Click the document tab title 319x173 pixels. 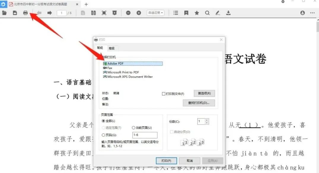[x=40, y=4]
